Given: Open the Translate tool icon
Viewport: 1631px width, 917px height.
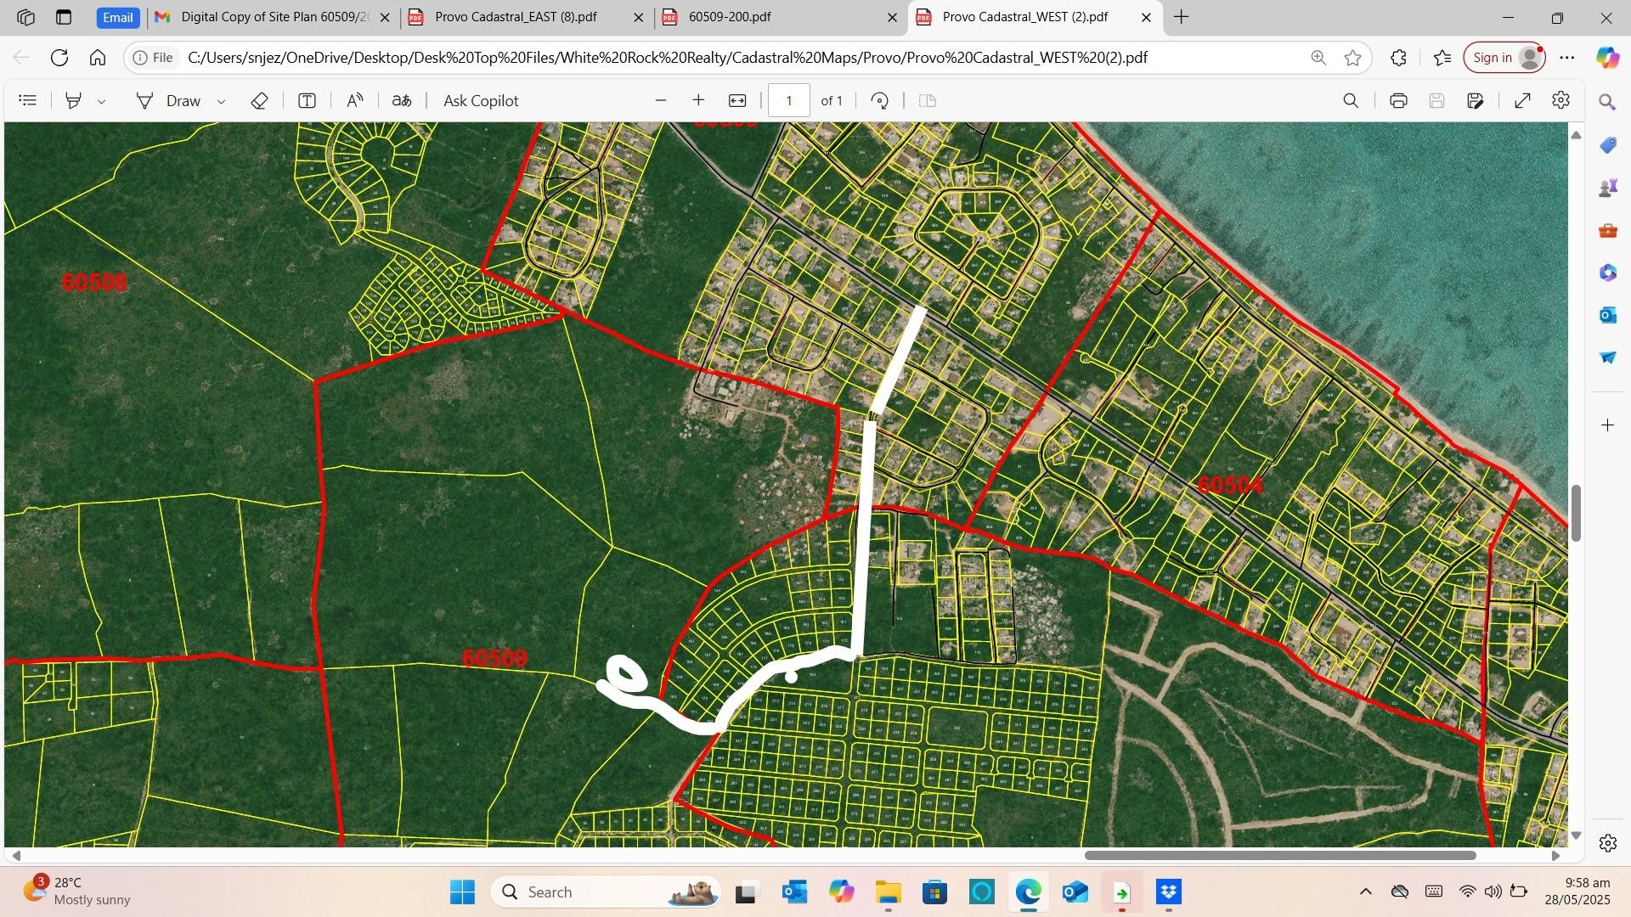Looking at the screenshot, I should [x=402, y=101].
